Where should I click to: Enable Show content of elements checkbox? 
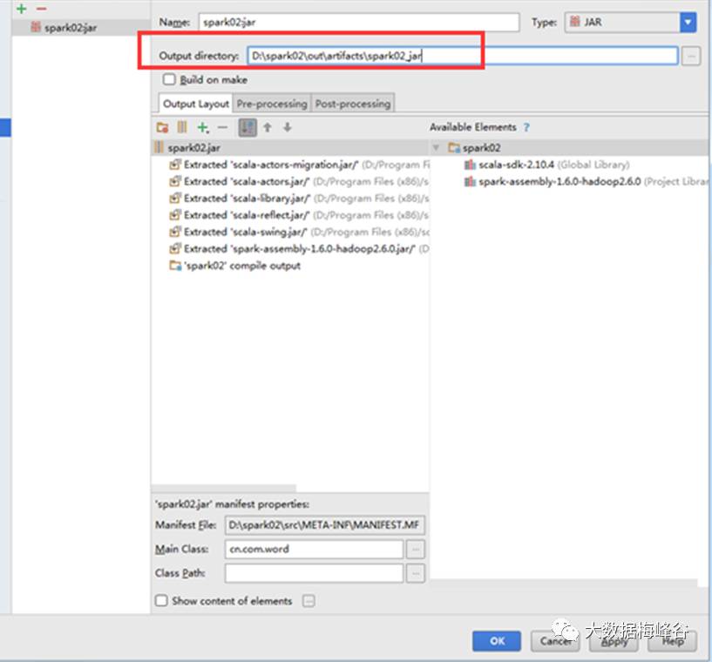point(161,601)
